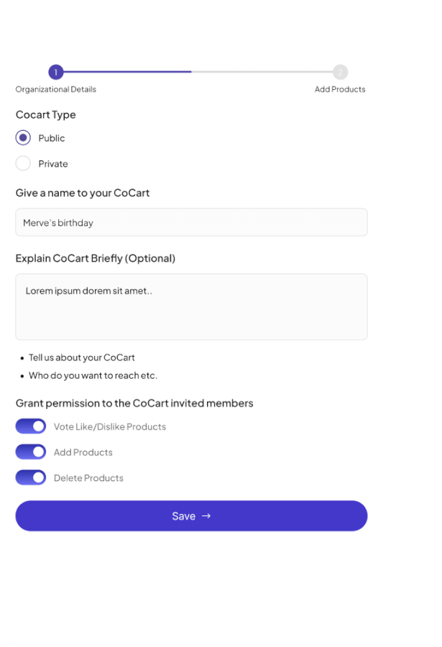Viewport: 442px width, 647px height.
Task: Click the "Vote Like/Dislike Products" label
Action: [109, 427]
